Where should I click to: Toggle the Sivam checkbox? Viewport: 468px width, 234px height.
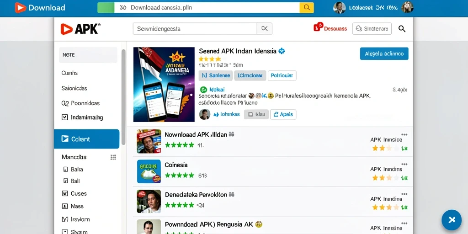pos(65,232)
